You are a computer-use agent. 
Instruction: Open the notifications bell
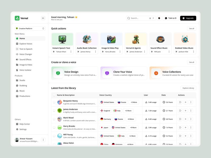[x=159, y=18]
